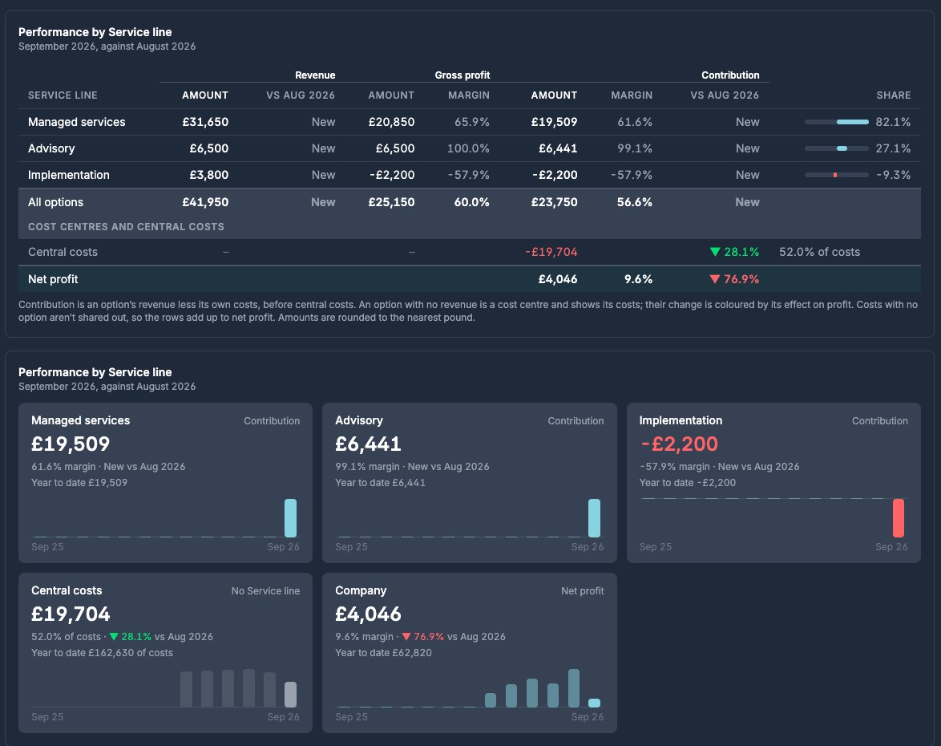Click the Sep 26 bar in the Advisory chart
The image size is (941, 746).
594,517
